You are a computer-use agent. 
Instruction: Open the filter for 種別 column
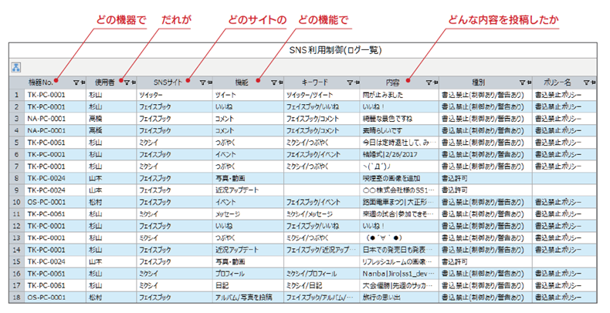pyautogui.click(x=523, y=82)
